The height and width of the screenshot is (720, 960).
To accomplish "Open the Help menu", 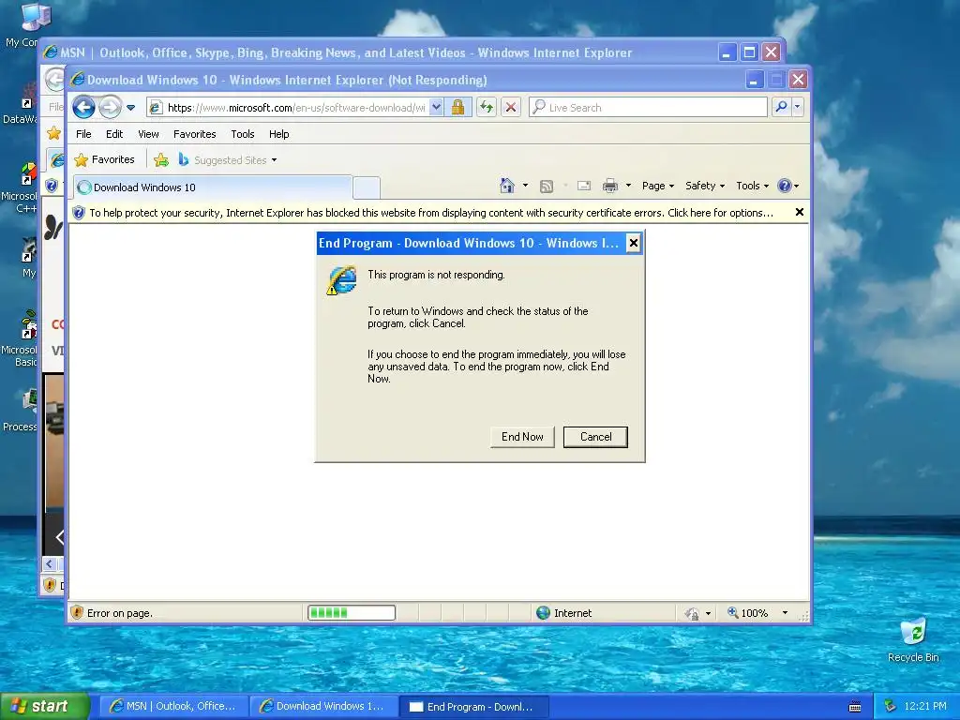I will click(x=279, y=134).
